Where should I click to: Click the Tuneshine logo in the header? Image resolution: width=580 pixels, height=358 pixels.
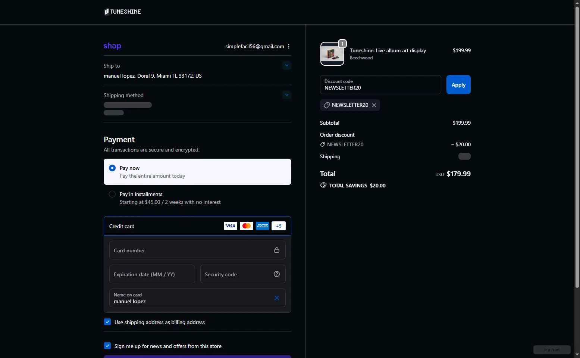(x=122, y=12)
